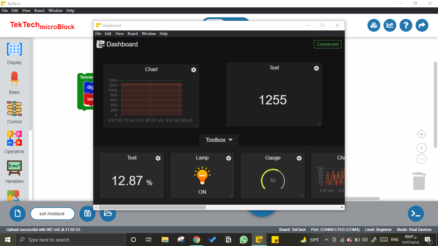Screen dimensions: 438x246
Task: Launch Google Chrome from the taskbar
Action: pyautogui.click(x=197, y=240)
